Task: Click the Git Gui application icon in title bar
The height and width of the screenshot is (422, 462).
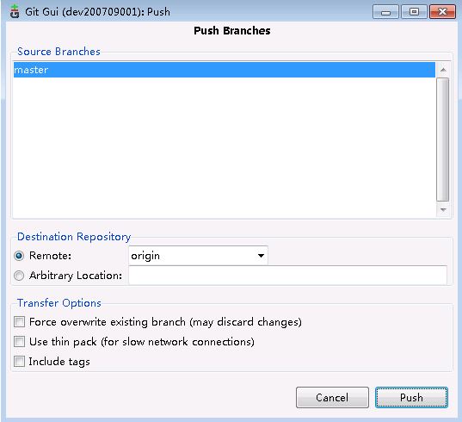Action: [x=15, y=12]
